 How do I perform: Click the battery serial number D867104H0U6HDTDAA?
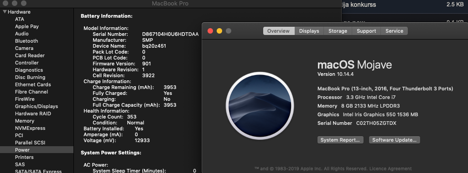(170, 34)
